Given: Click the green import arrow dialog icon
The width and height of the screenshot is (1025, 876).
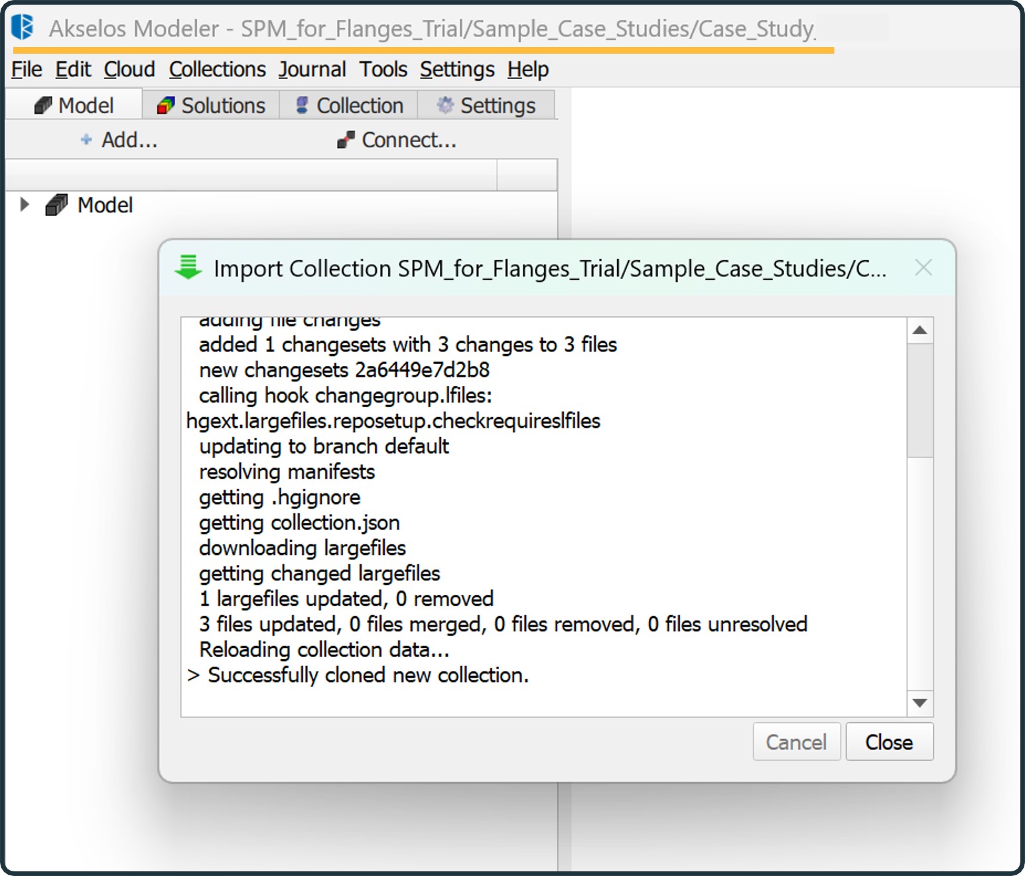Looking at the screenshot, I should [x=188, y=267].
